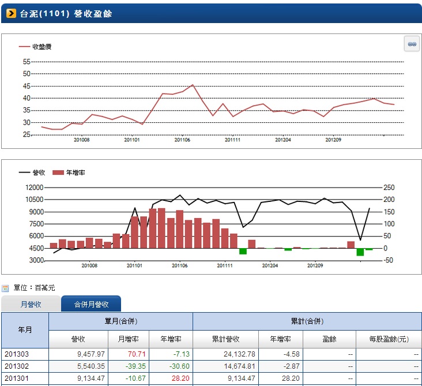Viewport: 422px width, 386px height.
Task: Switch to the 月營收 tab
Action: coord(31,304)
